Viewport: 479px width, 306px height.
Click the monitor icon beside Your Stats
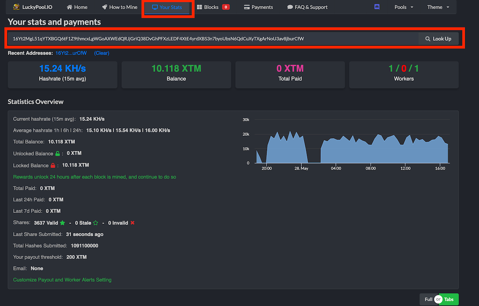[x=155, y=7]
